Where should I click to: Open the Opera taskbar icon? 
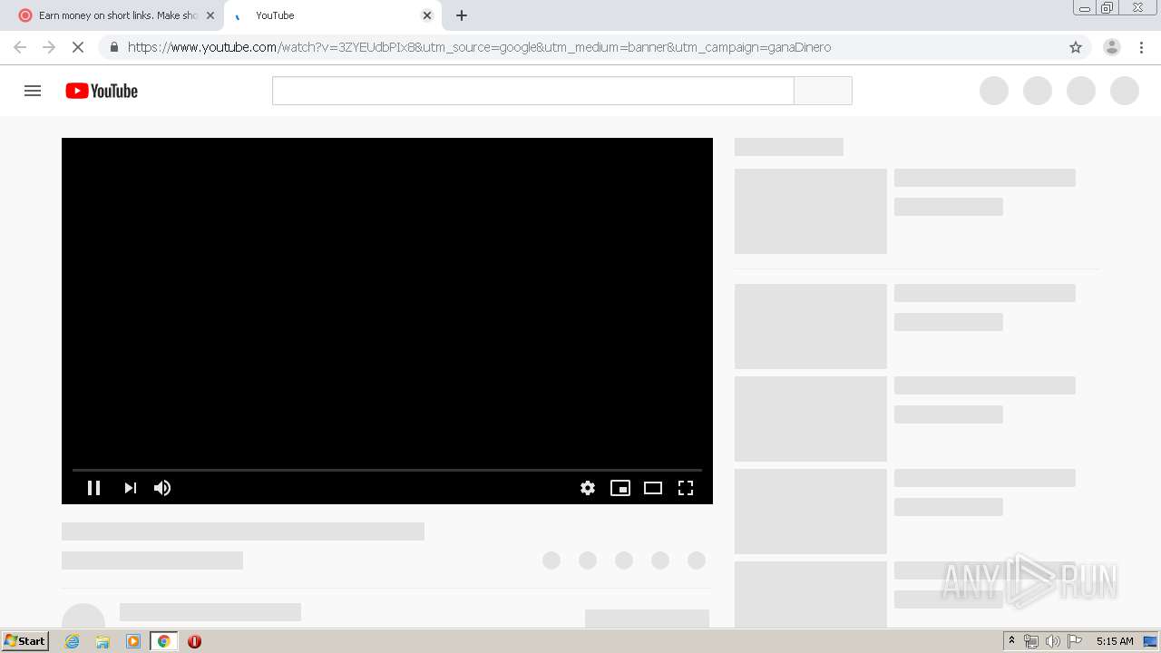194,641
